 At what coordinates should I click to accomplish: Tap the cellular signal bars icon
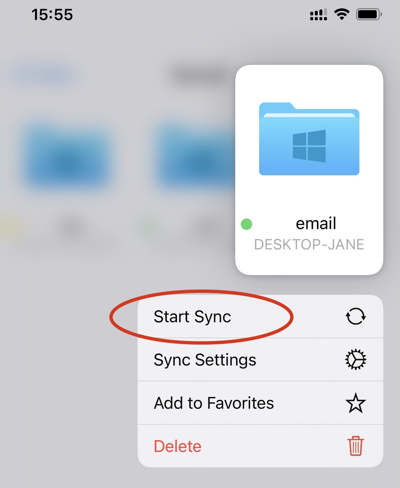(x=318, y=15)
